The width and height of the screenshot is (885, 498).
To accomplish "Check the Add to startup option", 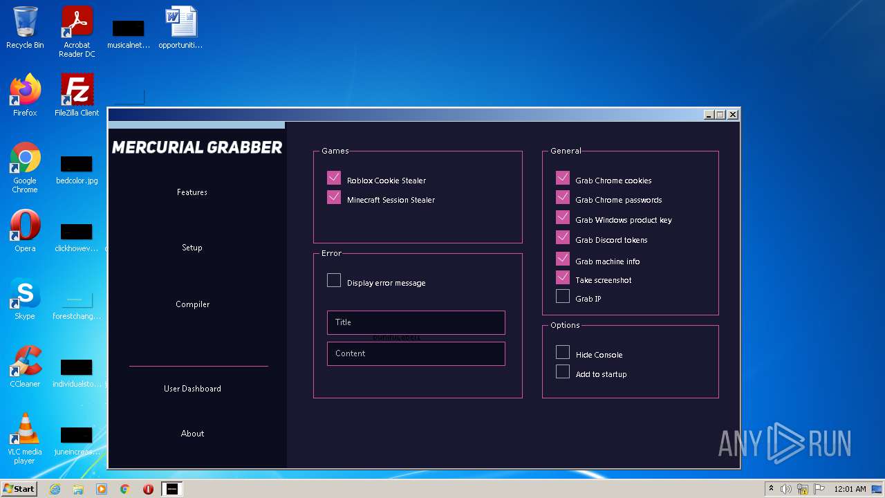I will point(563,371).
